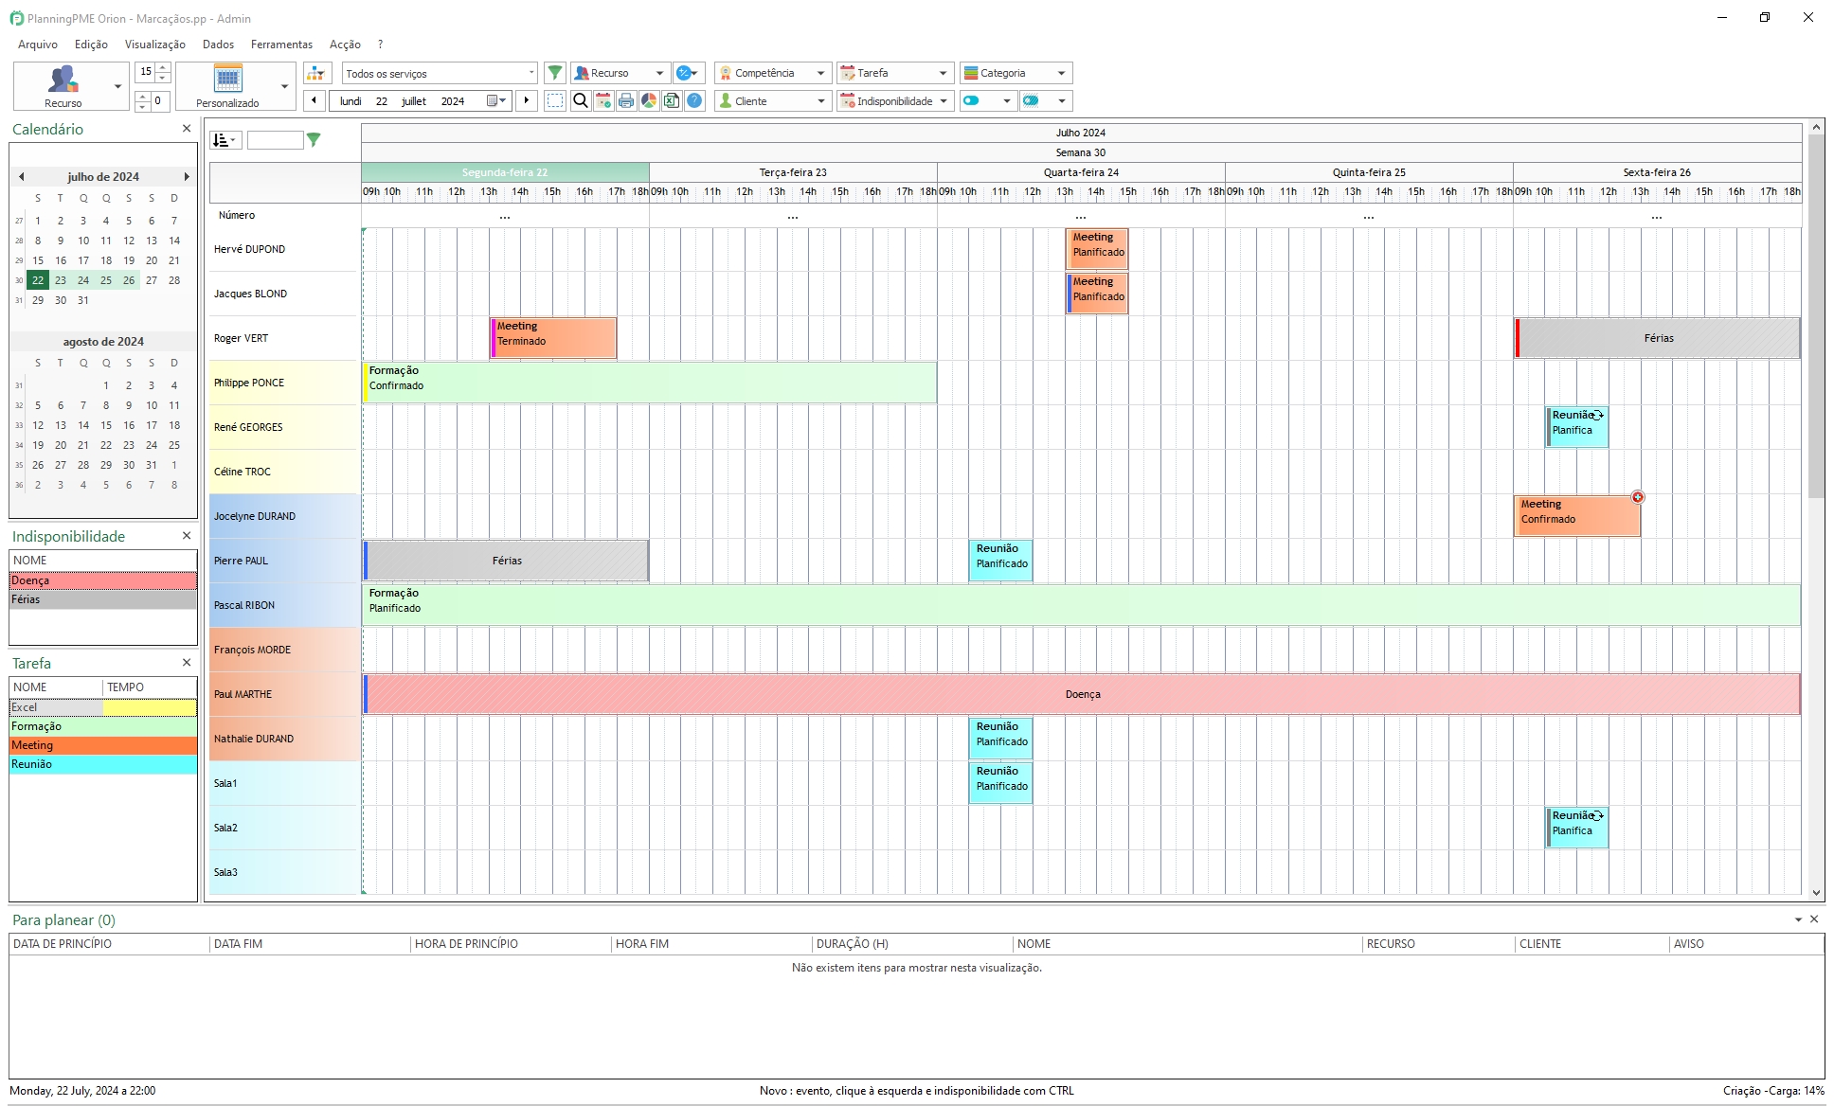The image size is (1834, 1106).
Task: Close the Para planear panel
Action: [1814, 919]
